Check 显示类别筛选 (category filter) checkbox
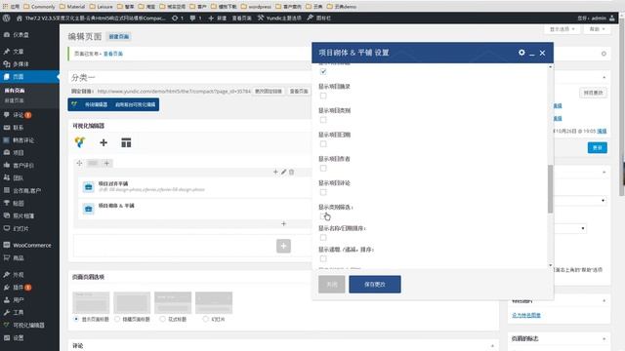 click(x=323, y=216)
